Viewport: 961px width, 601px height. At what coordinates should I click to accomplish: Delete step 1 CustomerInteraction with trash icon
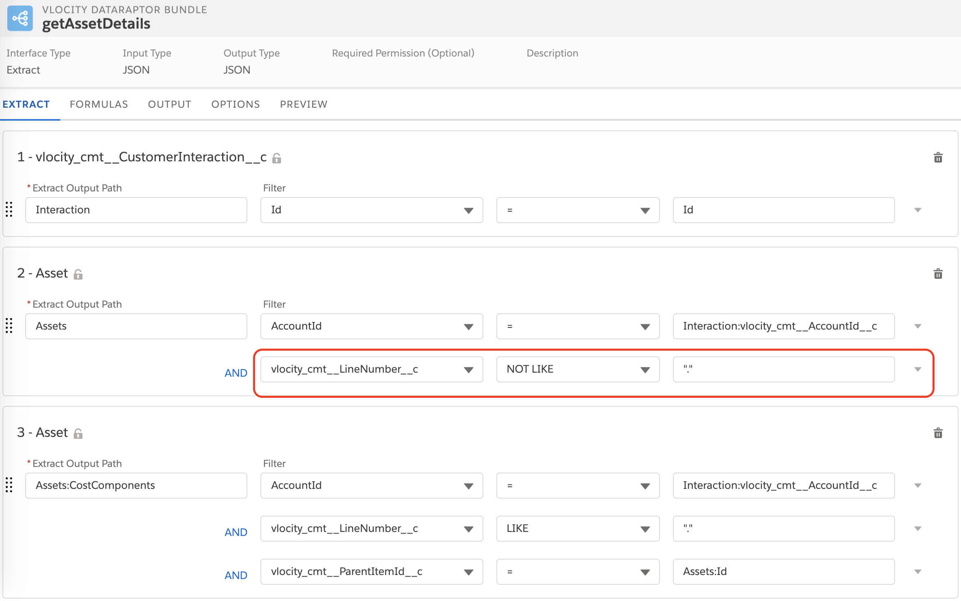(x=938, y=158)
